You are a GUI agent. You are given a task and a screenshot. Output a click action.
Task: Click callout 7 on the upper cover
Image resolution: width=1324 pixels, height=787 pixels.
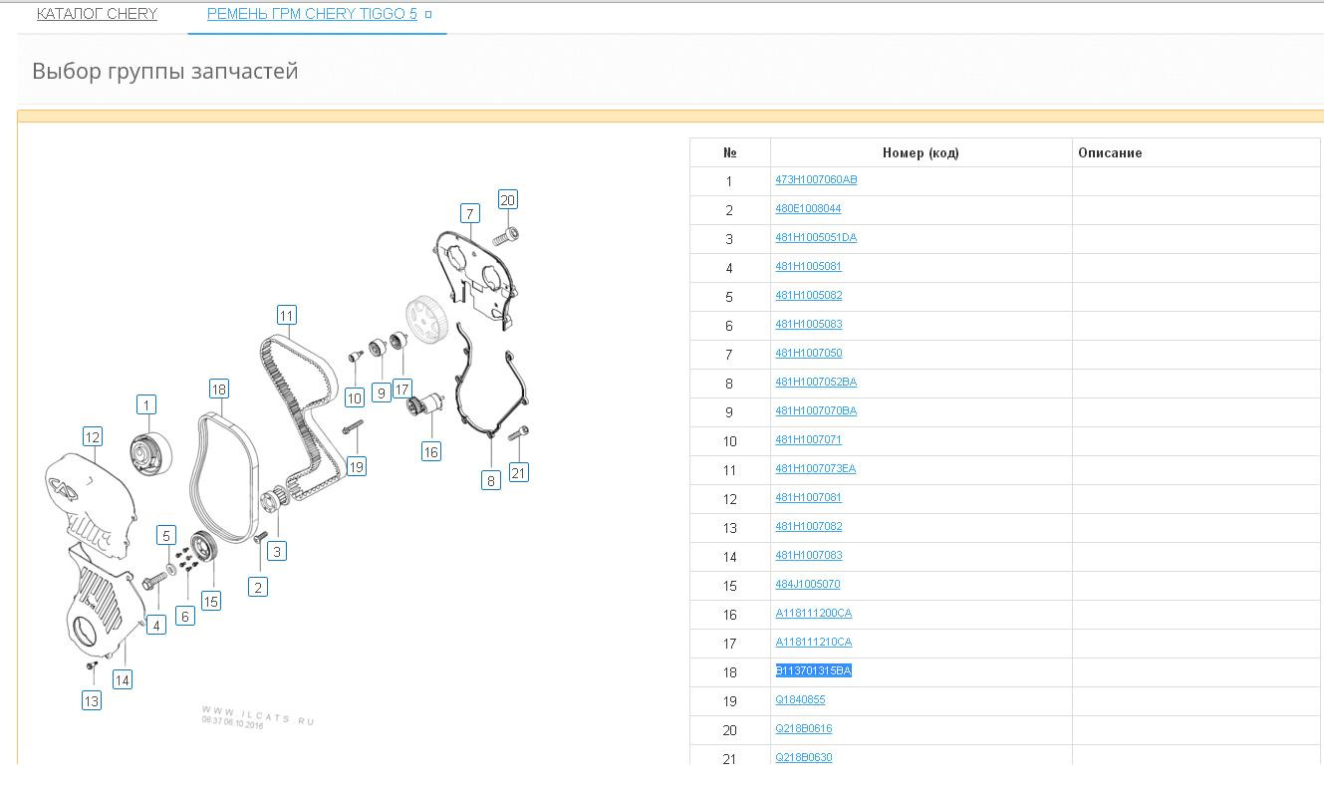click(469, 213)
